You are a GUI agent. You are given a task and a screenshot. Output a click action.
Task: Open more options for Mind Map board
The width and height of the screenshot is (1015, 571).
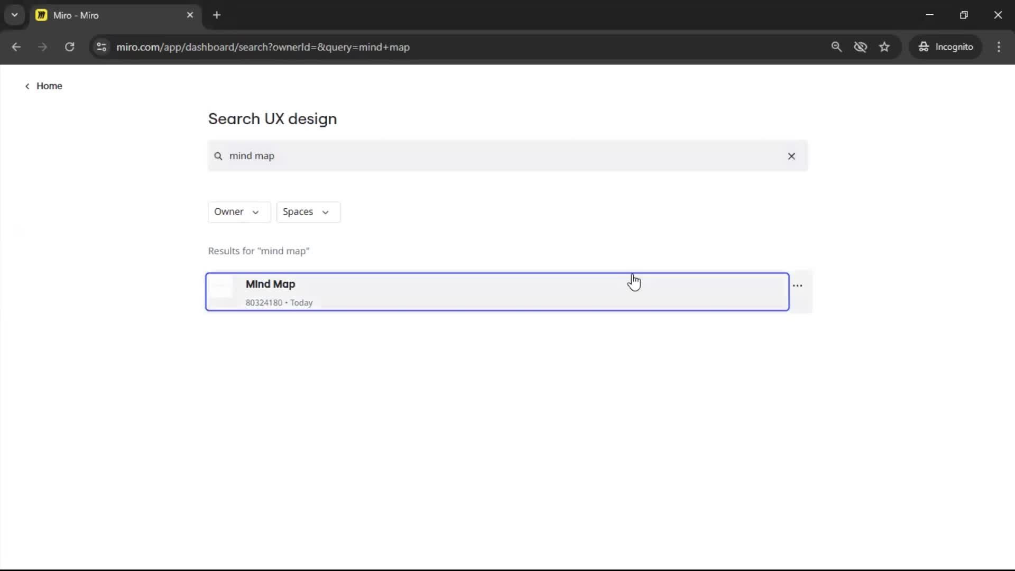[797, 285]
